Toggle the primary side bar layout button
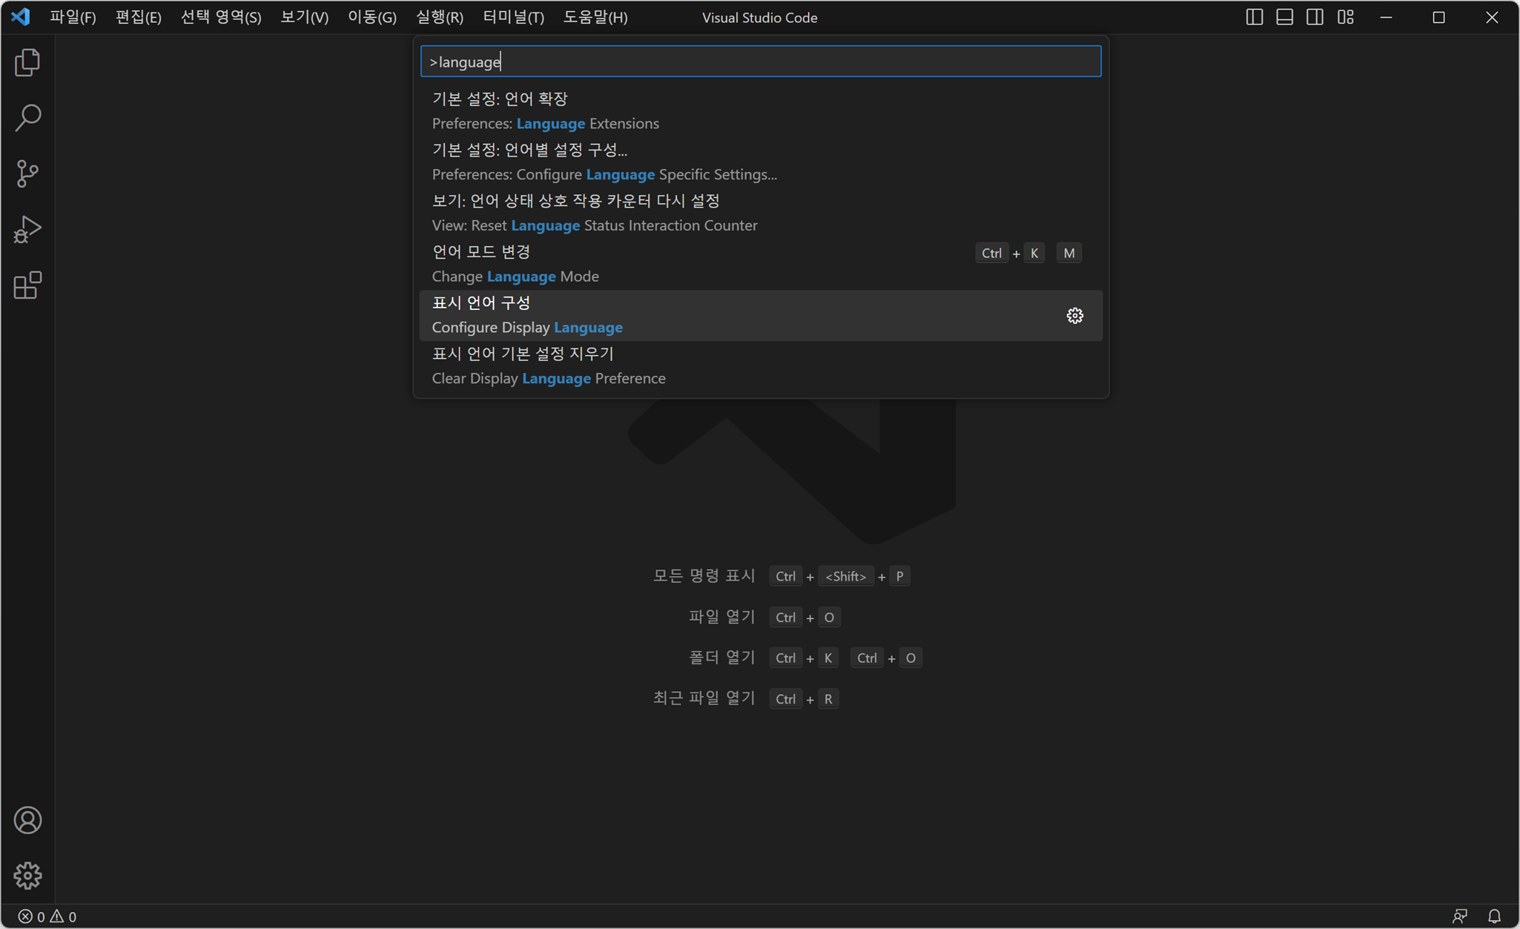 point(1254,17)
